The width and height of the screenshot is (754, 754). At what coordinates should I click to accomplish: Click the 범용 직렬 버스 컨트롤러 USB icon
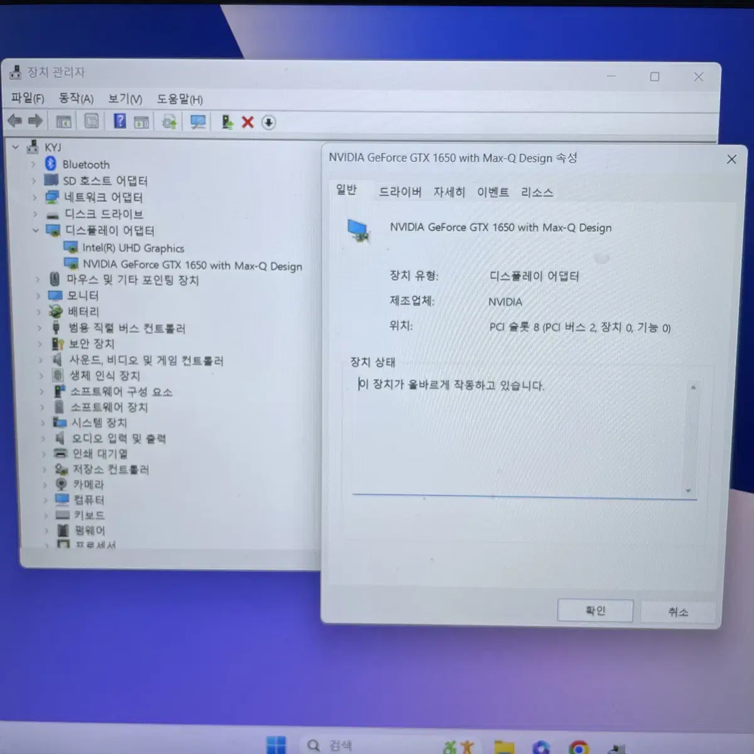(x=56, y=327)
